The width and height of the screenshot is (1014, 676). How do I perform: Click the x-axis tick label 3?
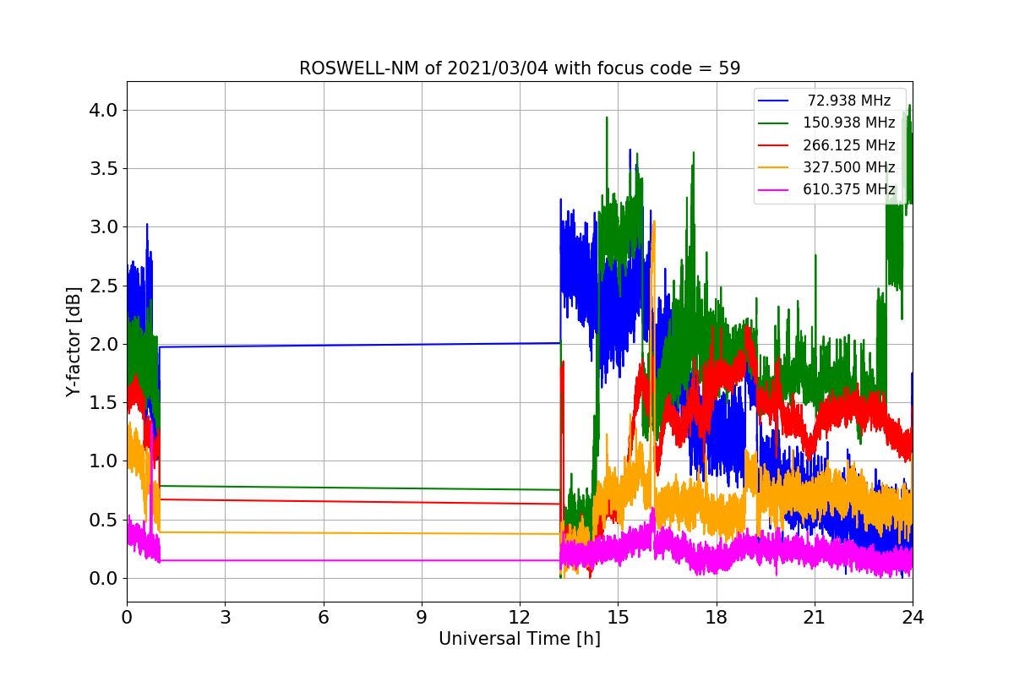[x=225, y=617]
